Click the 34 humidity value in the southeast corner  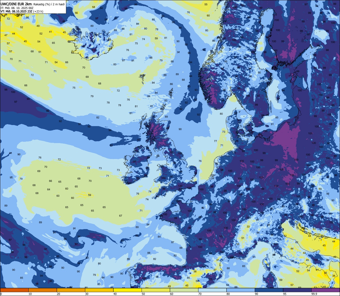click(334, 276)
